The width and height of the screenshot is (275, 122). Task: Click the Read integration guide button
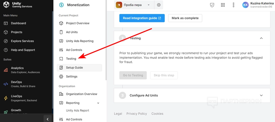point(142,18)
